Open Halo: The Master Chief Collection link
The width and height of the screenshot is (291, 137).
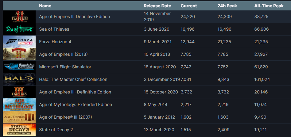point(73,79)
